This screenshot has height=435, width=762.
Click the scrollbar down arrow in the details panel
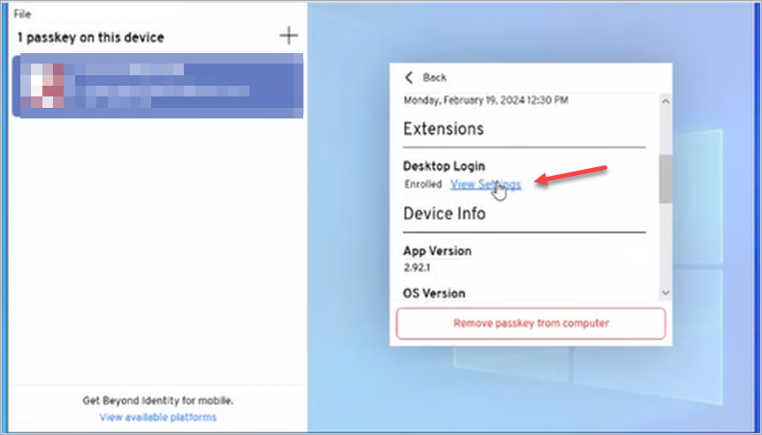click(665, 294)
